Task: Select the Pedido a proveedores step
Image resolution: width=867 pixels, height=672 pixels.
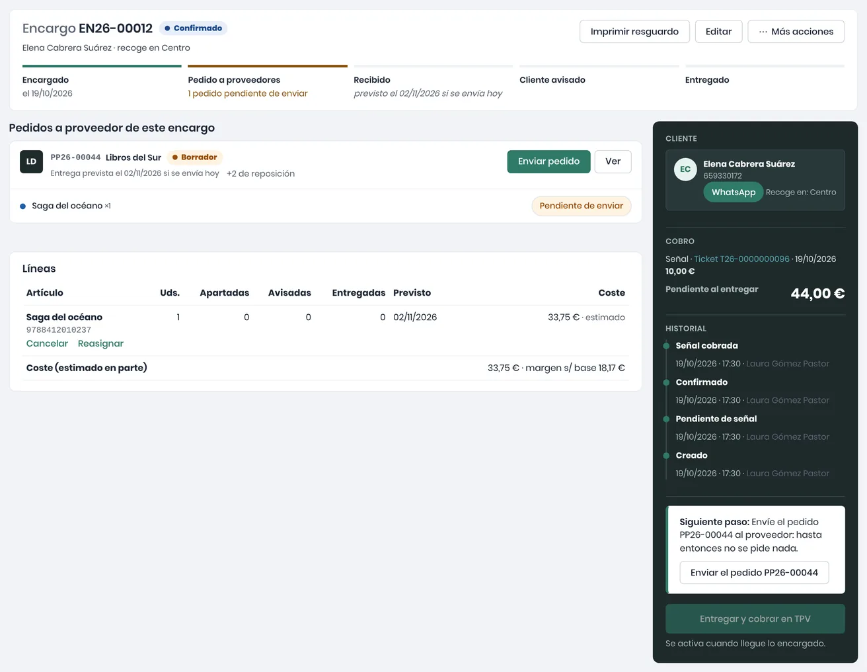Action: click(x=268, y=83)
